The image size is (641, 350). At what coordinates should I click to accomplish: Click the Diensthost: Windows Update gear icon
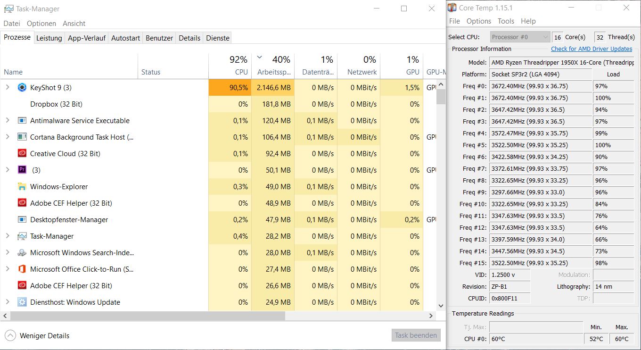(x=22, y=302)
